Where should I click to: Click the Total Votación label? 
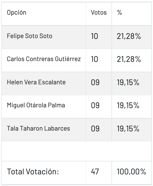tap(33, 171)
